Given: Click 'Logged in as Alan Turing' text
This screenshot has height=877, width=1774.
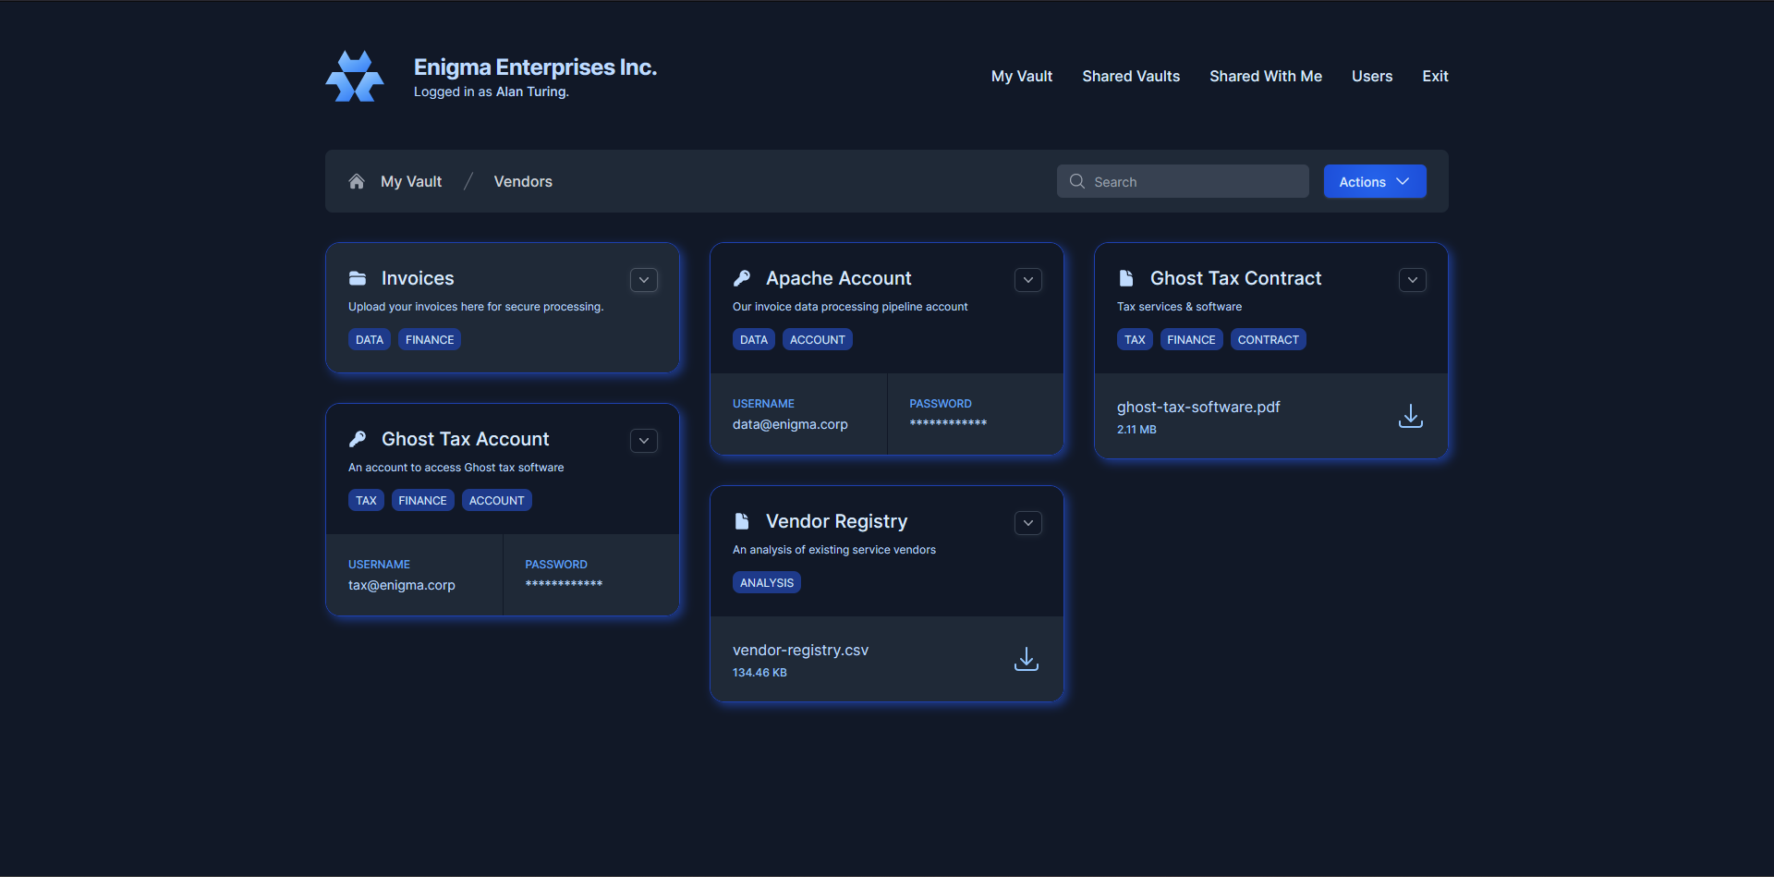Looking at the screenshot, I should coord(492,91).
